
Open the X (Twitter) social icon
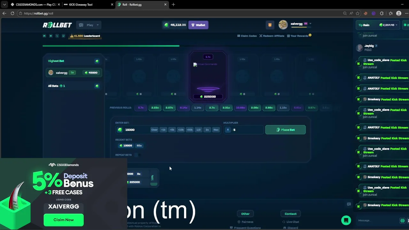click(57, 36)
